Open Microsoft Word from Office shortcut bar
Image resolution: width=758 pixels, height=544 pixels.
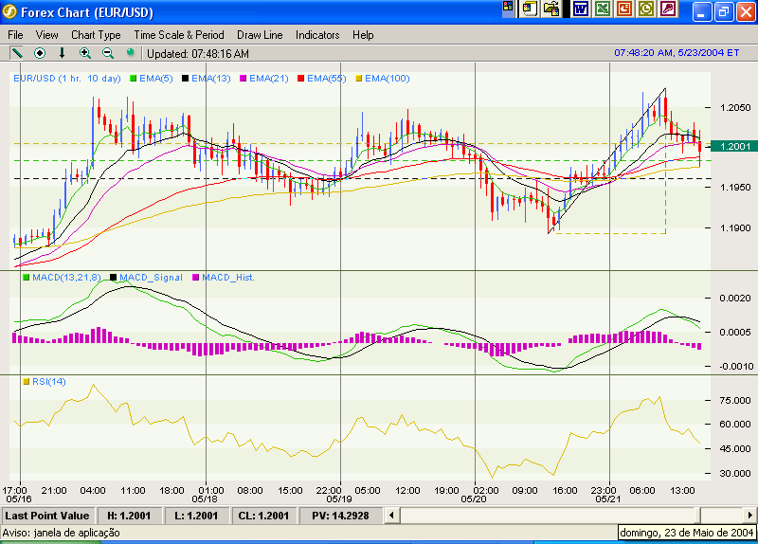[x=580, y=9]
